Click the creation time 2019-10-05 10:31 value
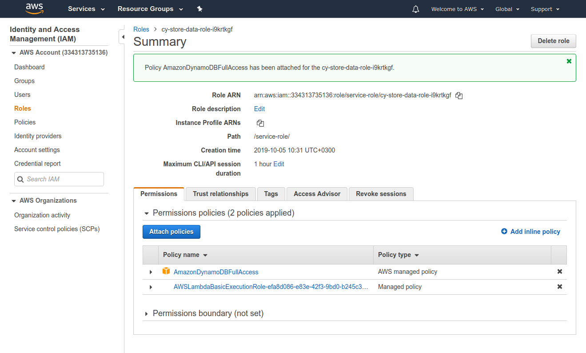This screenshot has width=586, height=353. pyautogui.click(x=295, y=150)
